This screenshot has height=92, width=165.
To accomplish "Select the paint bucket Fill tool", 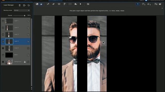I will coord(76,4).
